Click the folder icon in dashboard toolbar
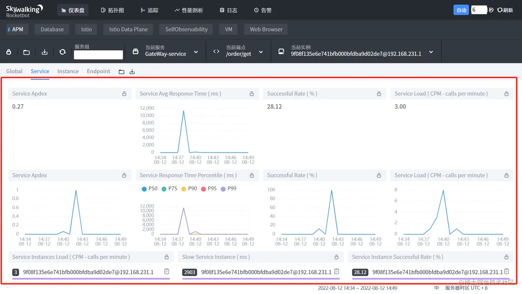522x294 pixels. (26, 52)
